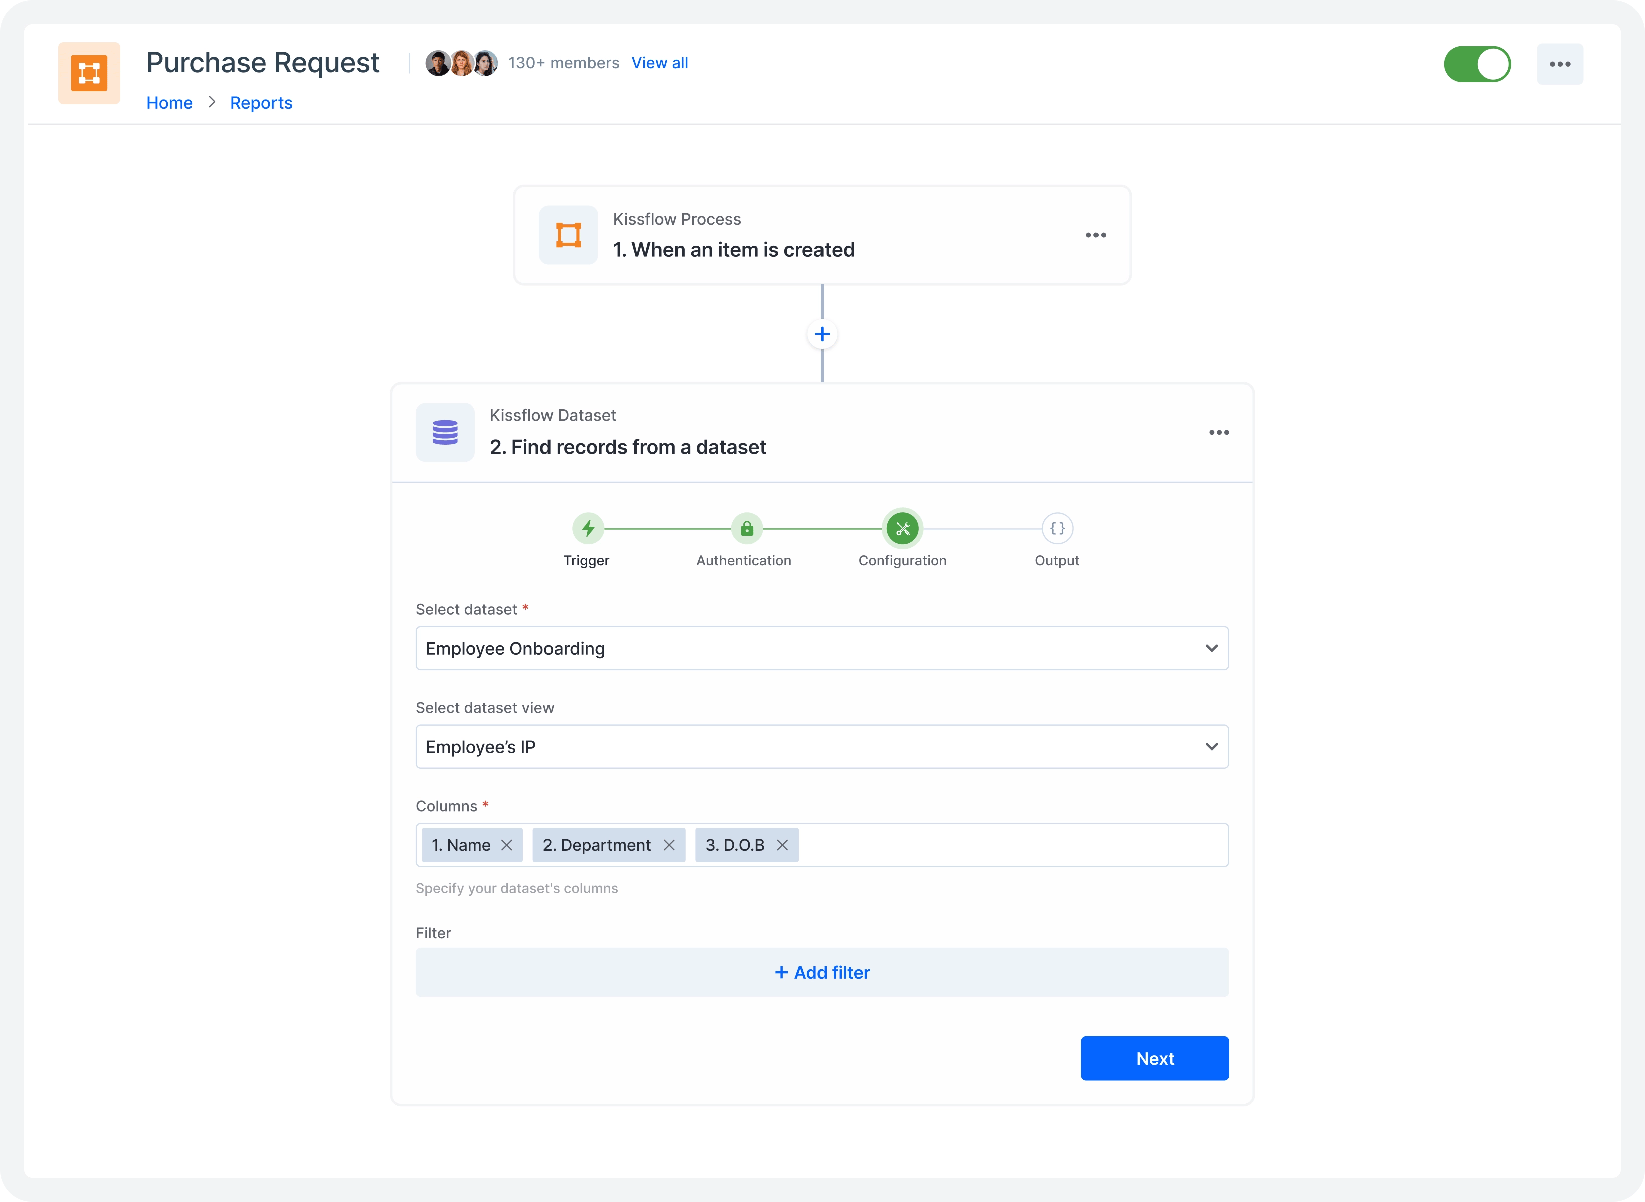
Task: Click the Next button
Action: [x=1155, y=1058]
